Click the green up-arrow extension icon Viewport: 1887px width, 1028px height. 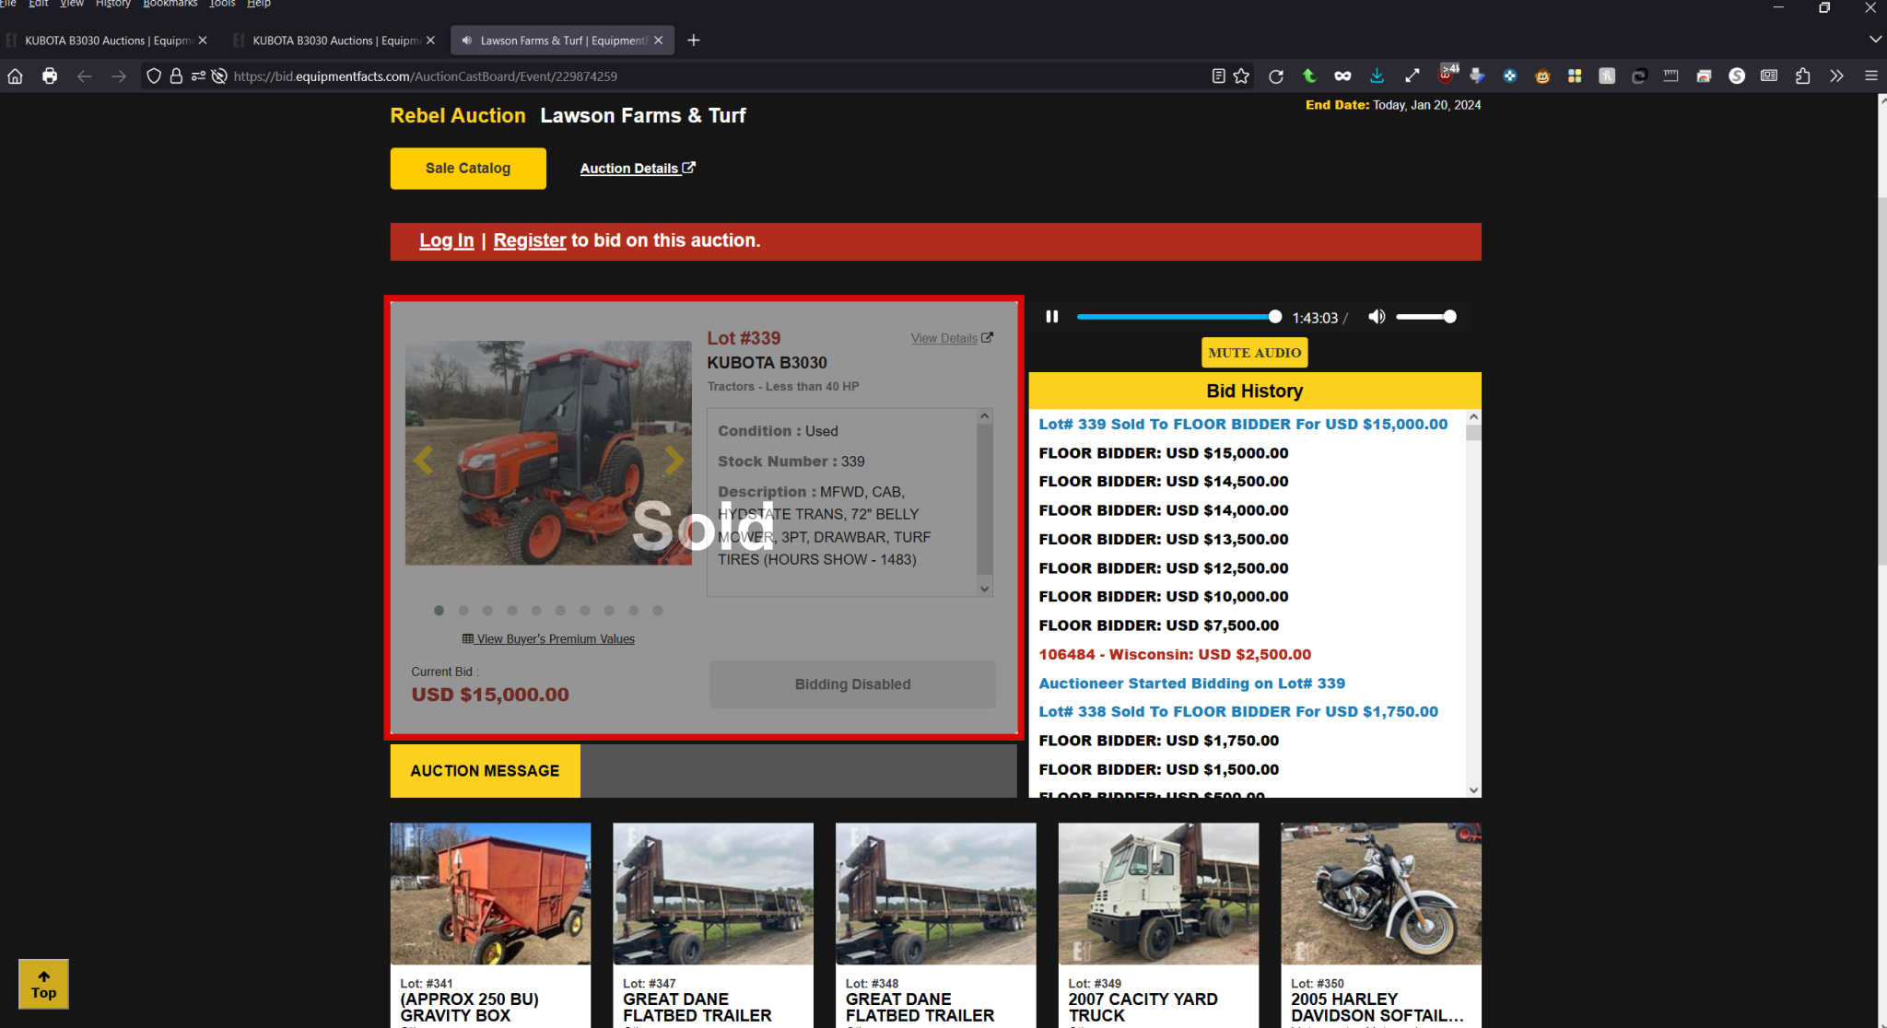pos(1309,76)
